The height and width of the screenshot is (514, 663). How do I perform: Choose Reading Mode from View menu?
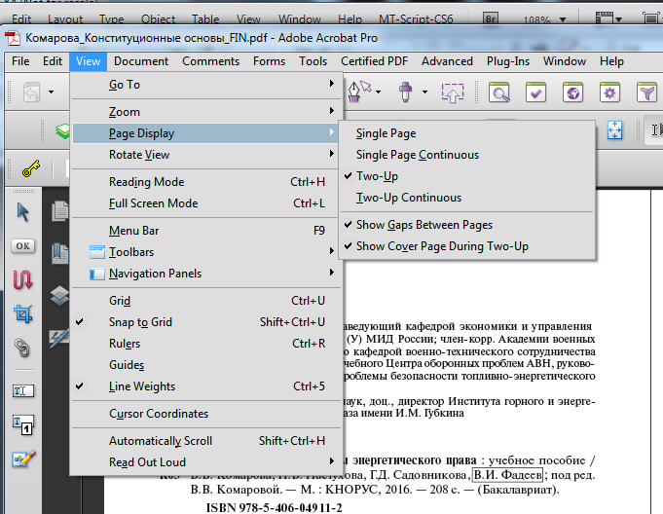coord(206,182)
